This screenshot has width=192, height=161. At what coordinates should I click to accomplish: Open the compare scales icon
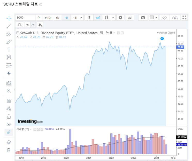tap(20, 25)
